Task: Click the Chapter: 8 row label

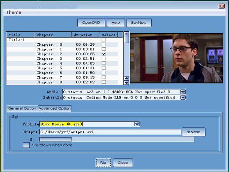Action: [49, 82]
